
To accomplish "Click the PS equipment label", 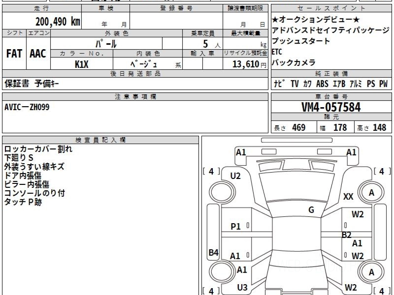I will [371, 84].
